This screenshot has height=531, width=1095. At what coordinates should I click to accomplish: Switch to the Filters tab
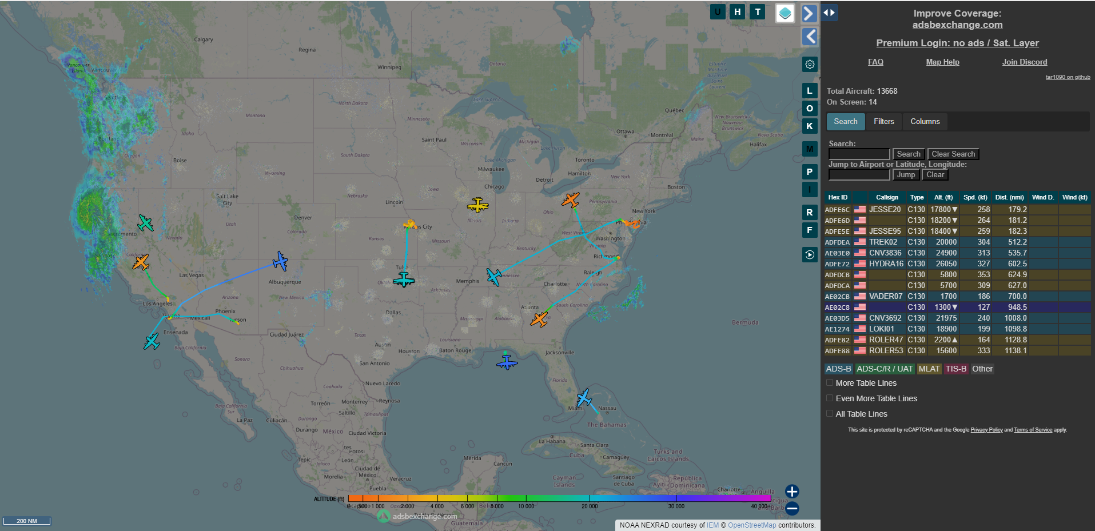(x=884, y=121)
